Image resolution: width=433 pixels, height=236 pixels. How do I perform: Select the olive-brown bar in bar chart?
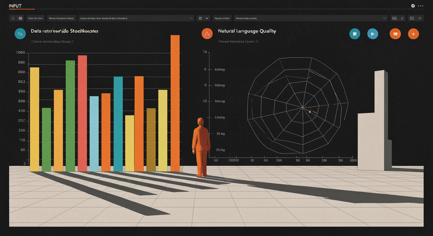click(151, 140)
